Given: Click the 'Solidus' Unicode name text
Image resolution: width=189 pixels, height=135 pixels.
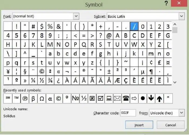Looking at the screenshot, I should (x=9, y=116).
